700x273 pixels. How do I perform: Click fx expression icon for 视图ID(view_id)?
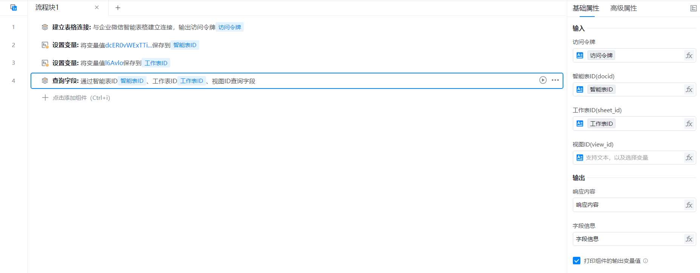(689, 158)
